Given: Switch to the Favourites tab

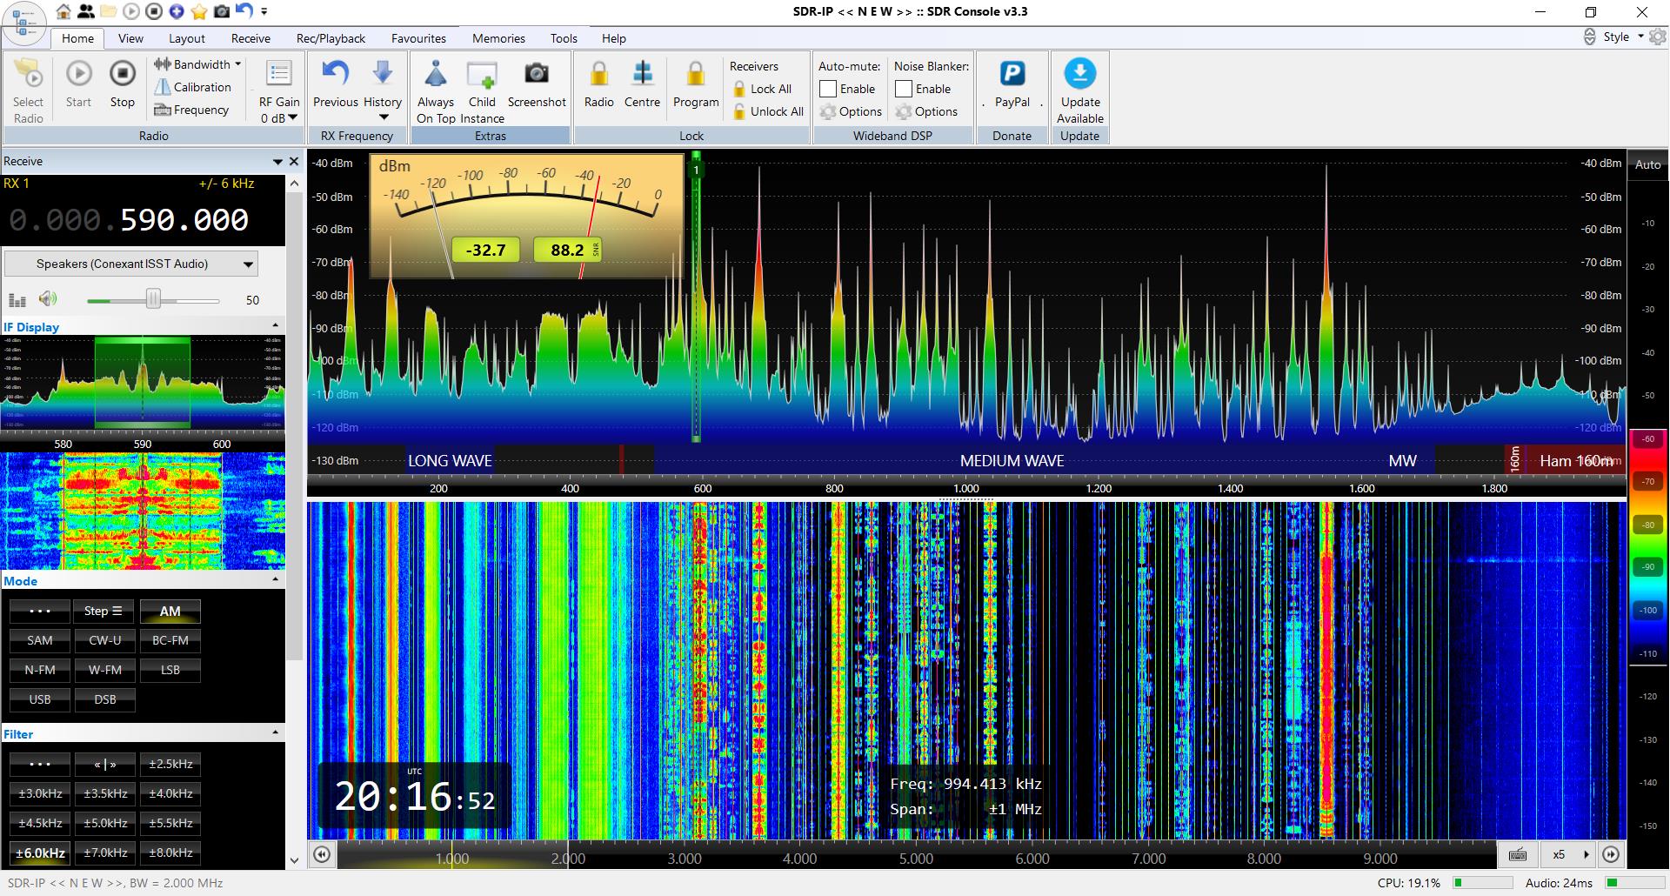Looking at the screenshot, I should [418, 38].
